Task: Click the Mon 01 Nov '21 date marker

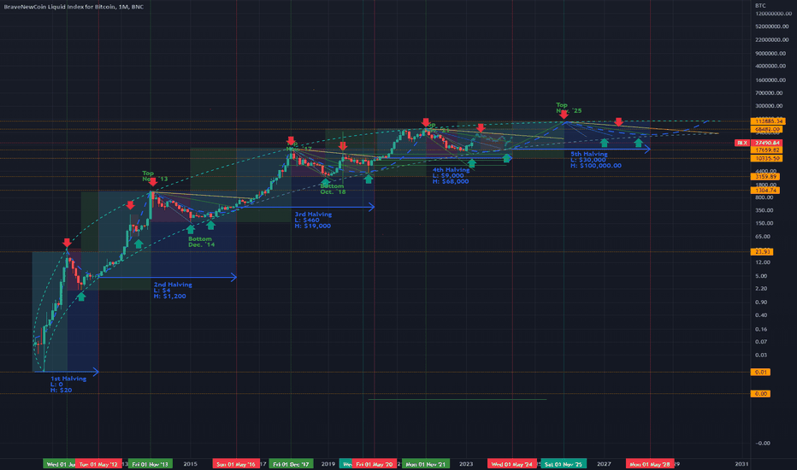Action: coord(426,464)
